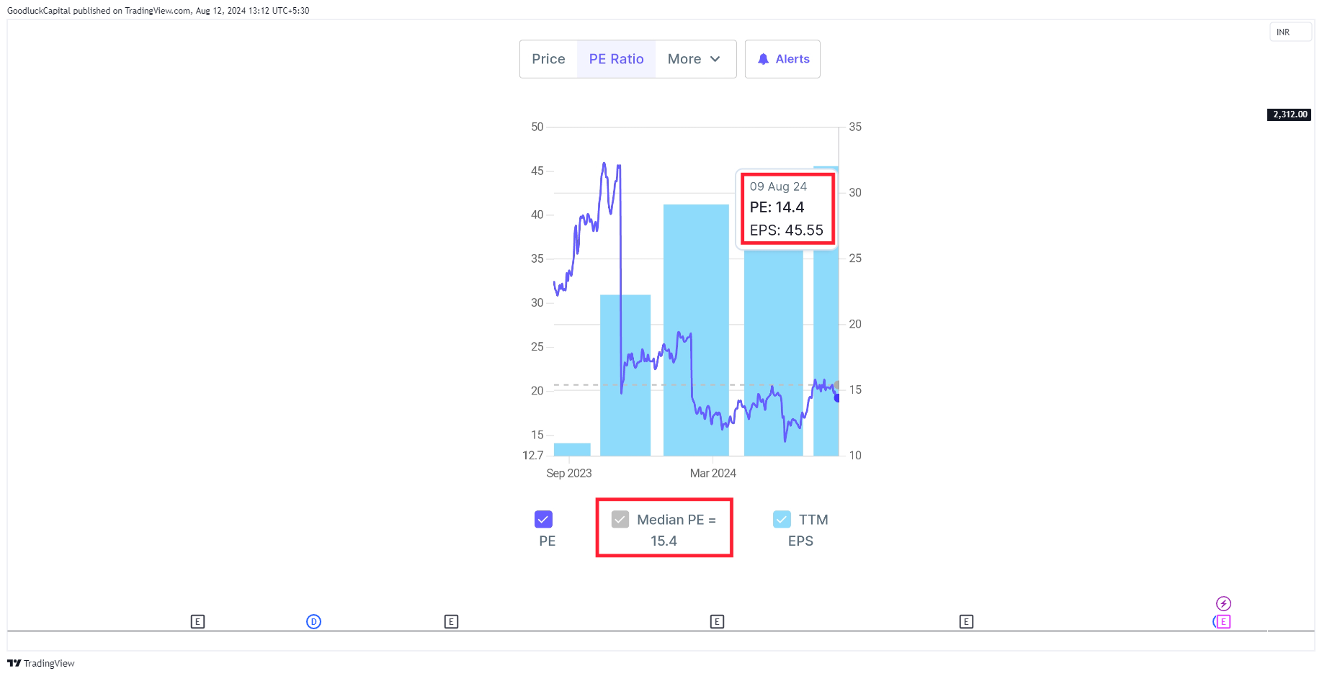This screenshot has width=1322, height=676.
Task: Click the chevron beside More
Action: (715, 59)
